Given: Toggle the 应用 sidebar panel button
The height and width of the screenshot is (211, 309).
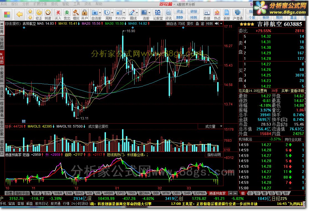Looking at the screenshot, I should point(2,28).
